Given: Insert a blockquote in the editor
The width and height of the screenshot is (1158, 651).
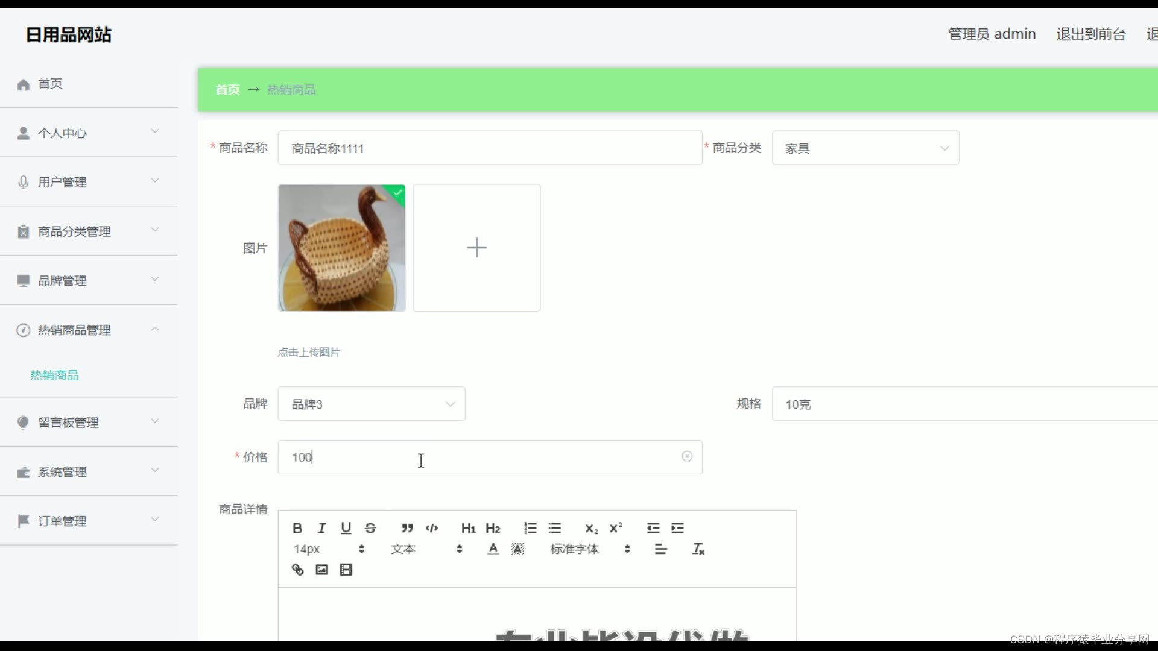Looking at the screenshot, I should [x=407, y=528].
